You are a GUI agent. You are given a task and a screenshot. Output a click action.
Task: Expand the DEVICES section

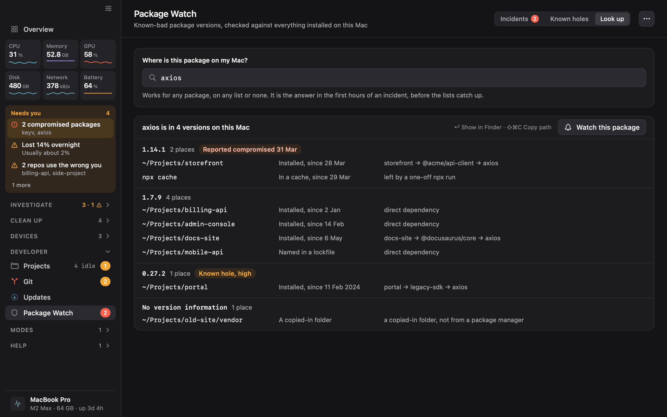tap(60, 236)
